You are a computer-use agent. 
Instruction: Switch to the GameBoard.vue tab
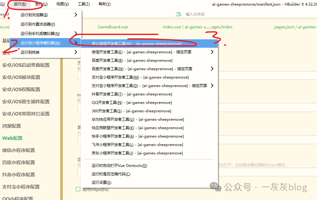pyautogui.click(x=113, y=27)
